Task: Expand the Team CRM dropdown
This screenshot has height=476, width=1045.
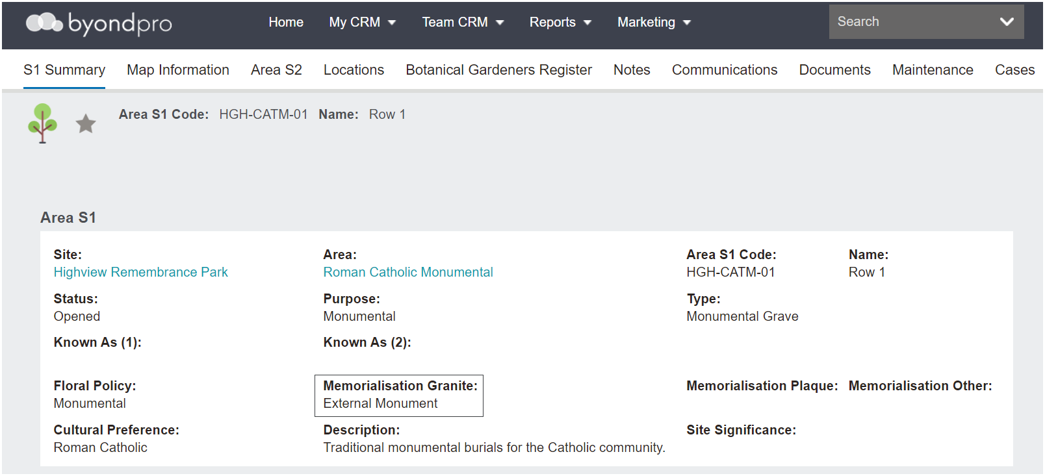Action: tap(463, 22)
